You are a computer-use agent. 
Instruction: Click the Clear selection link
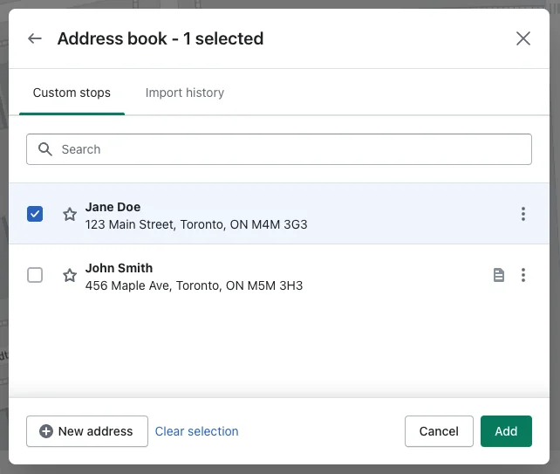point(196,431)
